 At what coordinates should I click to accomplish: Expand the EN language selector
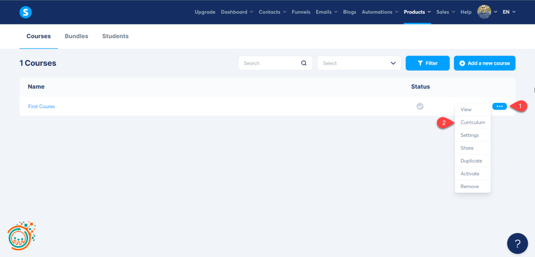click(x=509, y=12)
